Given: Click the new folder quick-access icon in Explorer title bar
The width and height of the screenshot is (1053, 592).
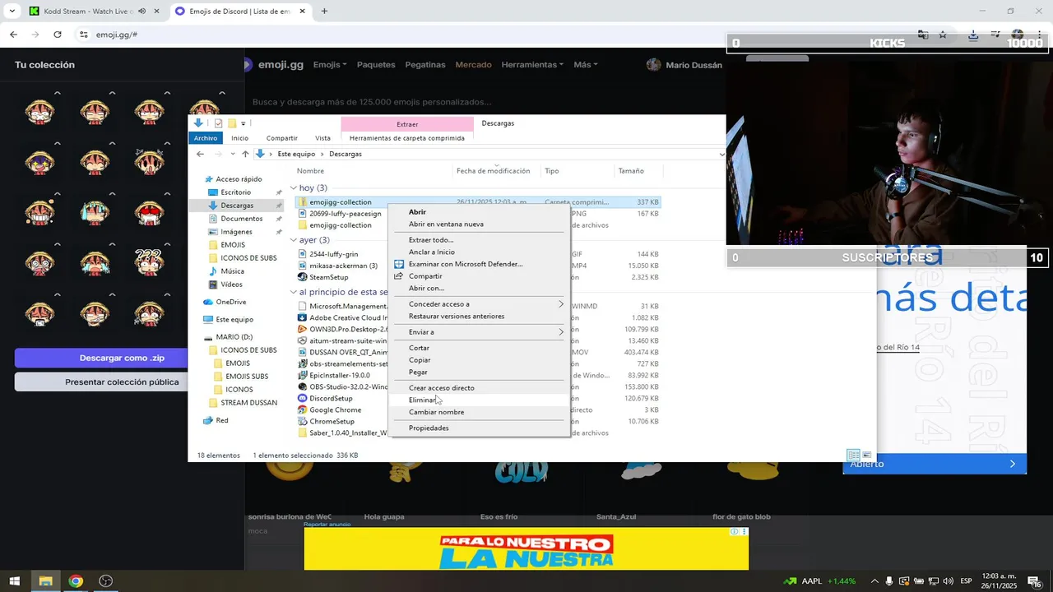Looking at the screenshot, I should tap(232, 123).
